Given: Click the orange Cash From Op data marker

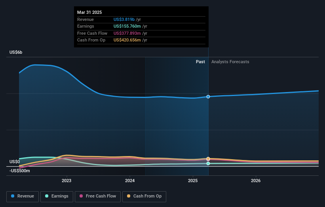Looking at the screenshot, I should click(x=208, y=159).
